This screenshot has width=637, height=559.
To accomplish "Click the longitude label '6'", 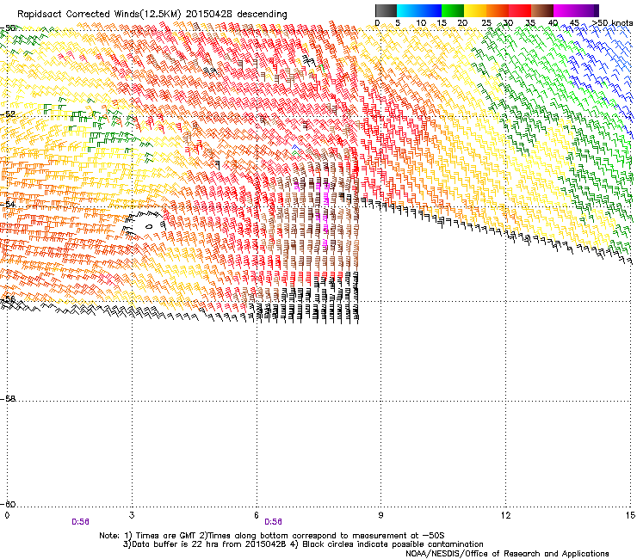I will (257, 515).
